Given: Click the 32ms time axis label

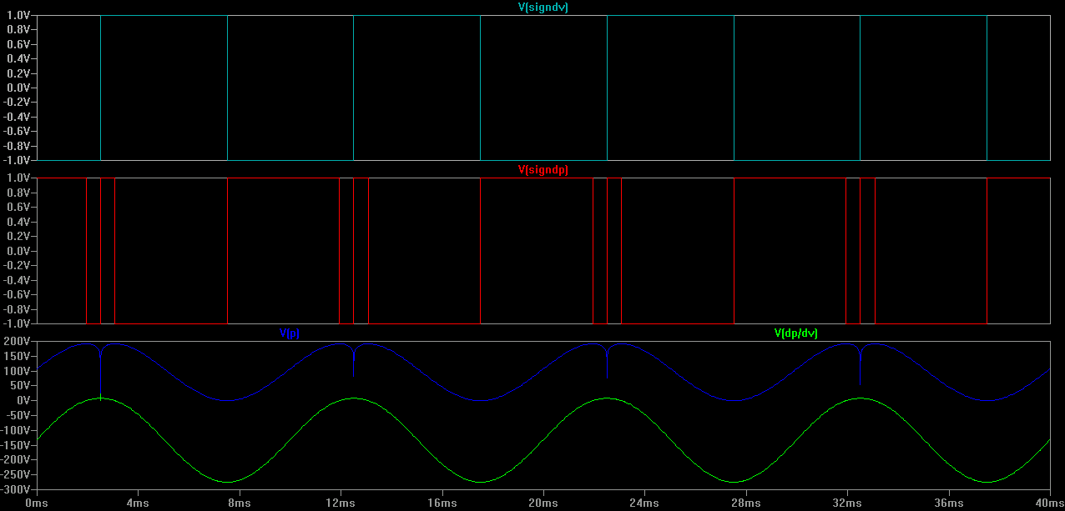Looking at the screenshot, I should [847, 503].
